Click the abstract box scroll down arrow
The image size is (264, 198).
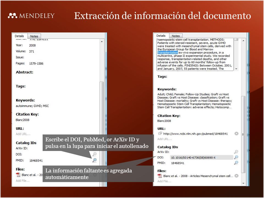point(236,69)
